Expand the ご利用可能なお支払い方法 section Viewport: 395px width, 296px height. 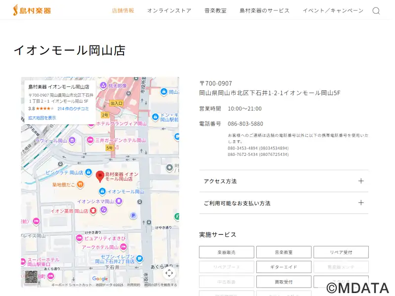[283, 203]
